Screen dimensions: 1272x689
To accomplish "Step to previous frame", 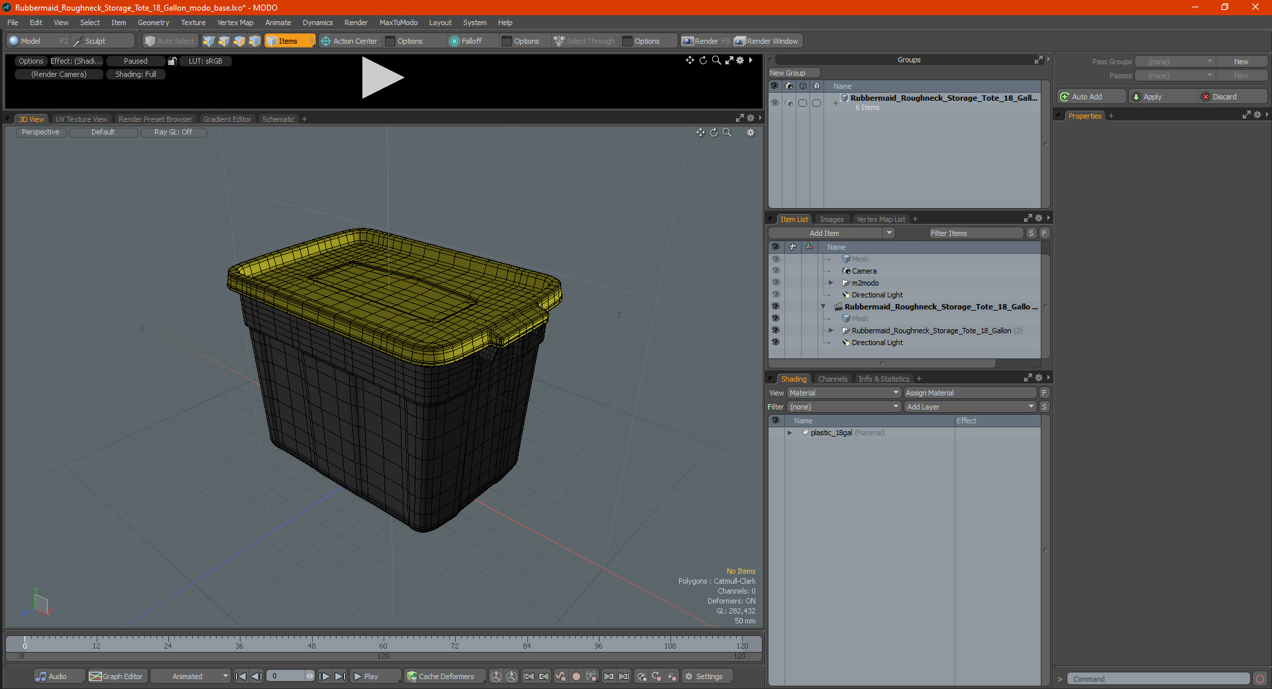I will pos(256,676).
